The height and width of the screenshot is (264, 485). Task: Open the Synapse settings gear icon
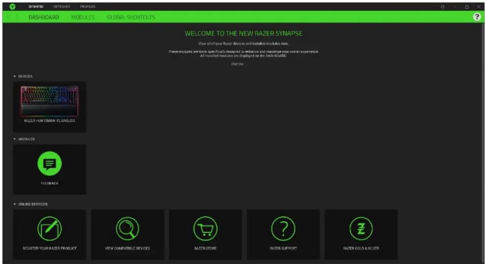[x=442, y=7]
